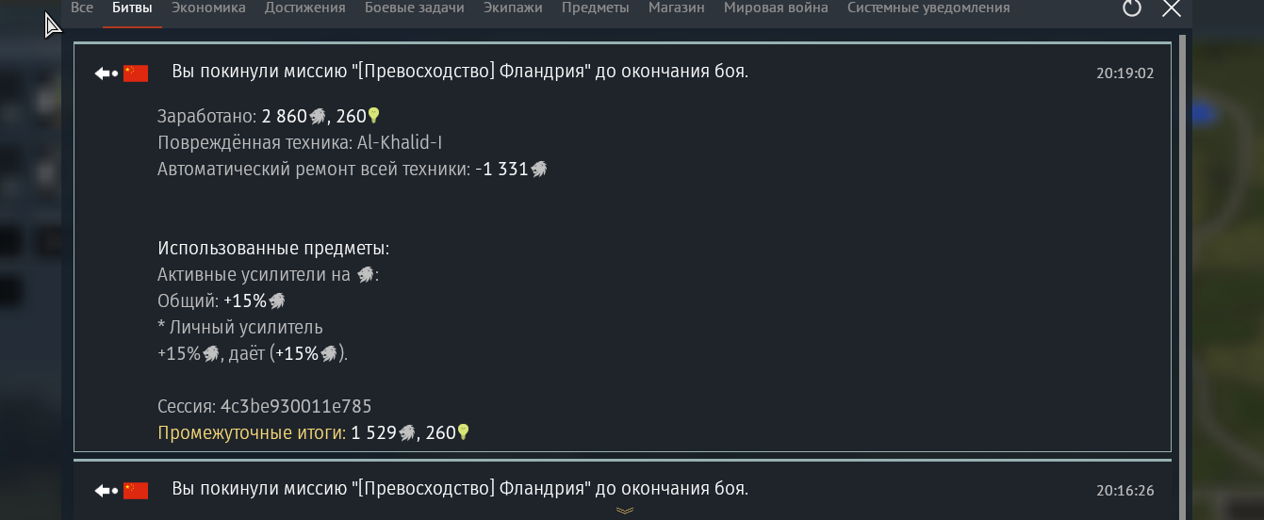Image resolution: width=1264 pixels, height=520 pixels.
Task: Click the silver lion icon by repair cost -1 331
Action: 538,170
